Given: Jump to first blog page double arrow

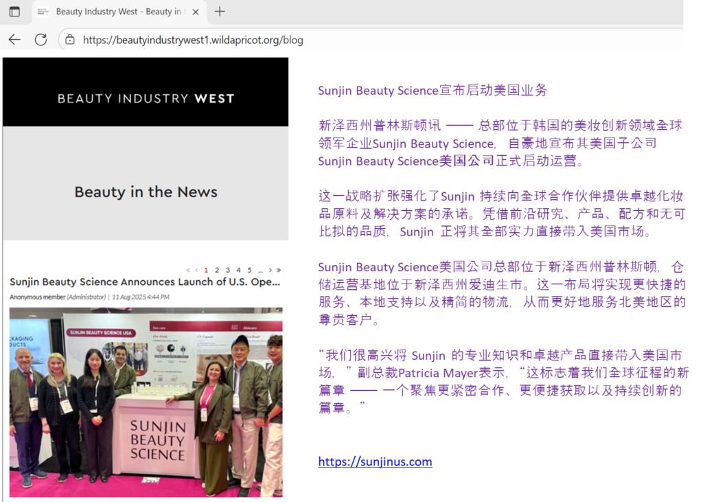Looking at the screenshot, I should [188, 270].
